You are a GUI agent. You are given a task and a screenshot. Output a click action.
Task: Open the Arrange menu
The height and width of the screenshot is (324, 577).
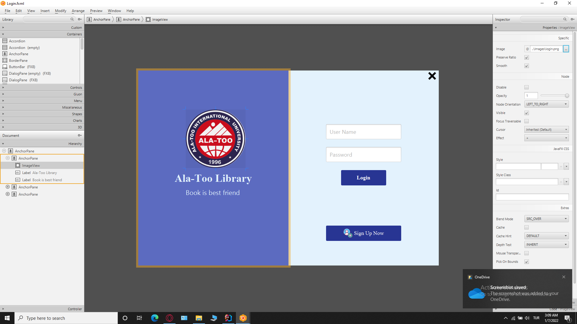pyautogui.click(x=78, y=11)
